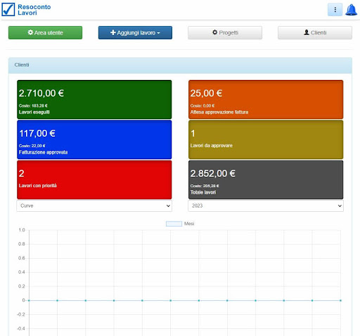This screenshot has width=360, height=336.
Task: Expand the Aggiungi lavoro dropdown button
Action: click(x=135, y=32)
